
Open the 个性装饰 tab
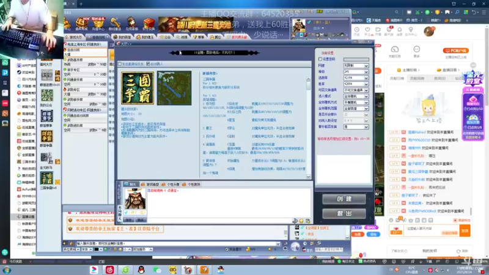pyautogui.click(x=191, y=185)
